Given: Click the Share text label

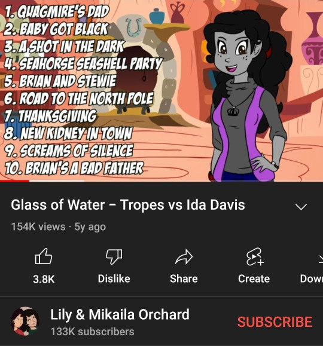Looking at the screenshot, I should [x=184, y=278].
